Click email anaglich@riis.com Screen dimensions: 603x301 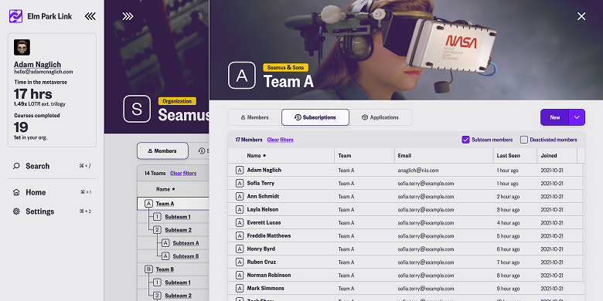(418, 170)
